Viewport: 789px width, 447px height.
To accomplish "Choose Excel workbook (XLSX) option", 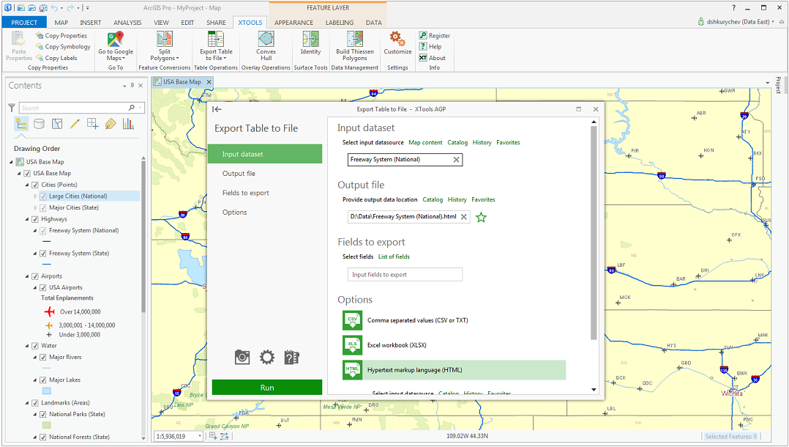I will (x=454, y=345).
